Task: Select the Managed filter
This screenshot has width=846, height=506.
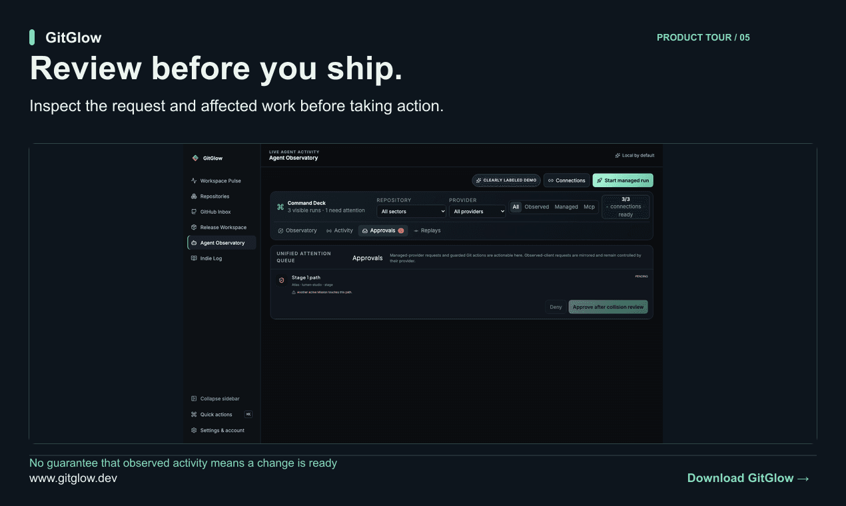Action: [566, 207]
